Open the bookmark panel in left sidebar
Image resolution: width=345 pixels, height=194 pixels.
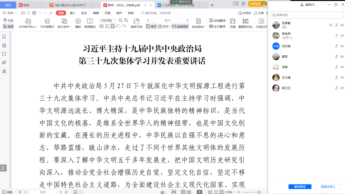click(4, 37)
